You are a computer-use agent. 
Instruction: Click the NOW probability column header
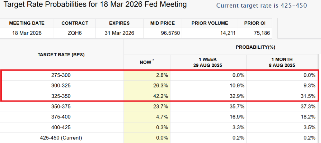tap(147, 62)
